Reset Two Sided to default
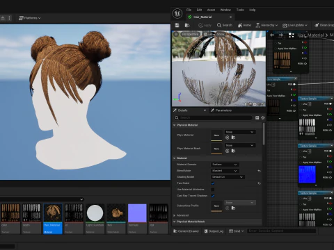 pos(259,183)
